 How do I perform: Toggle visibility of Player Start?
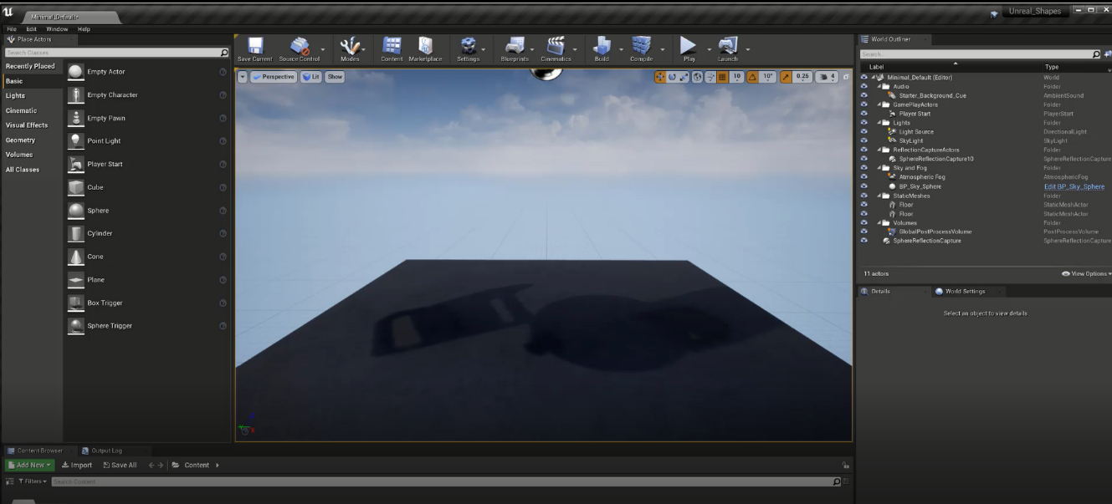tap(863, 114)
